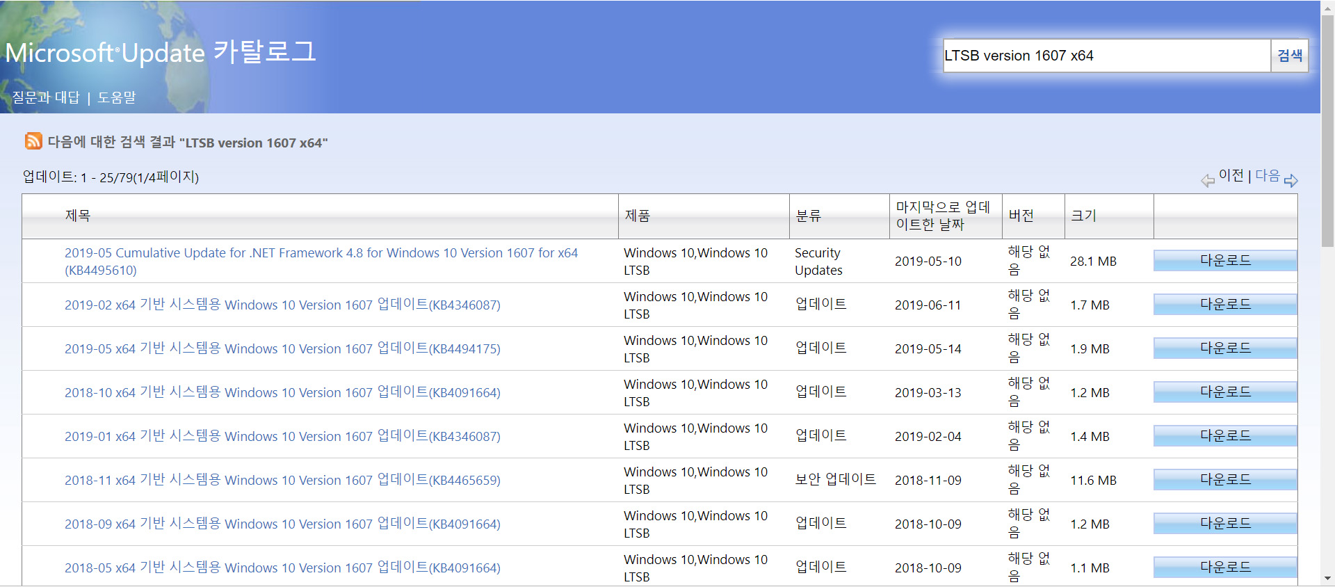
Task: Download the KB4465659 11.6 MB security update
Action: click(1225, 480)
